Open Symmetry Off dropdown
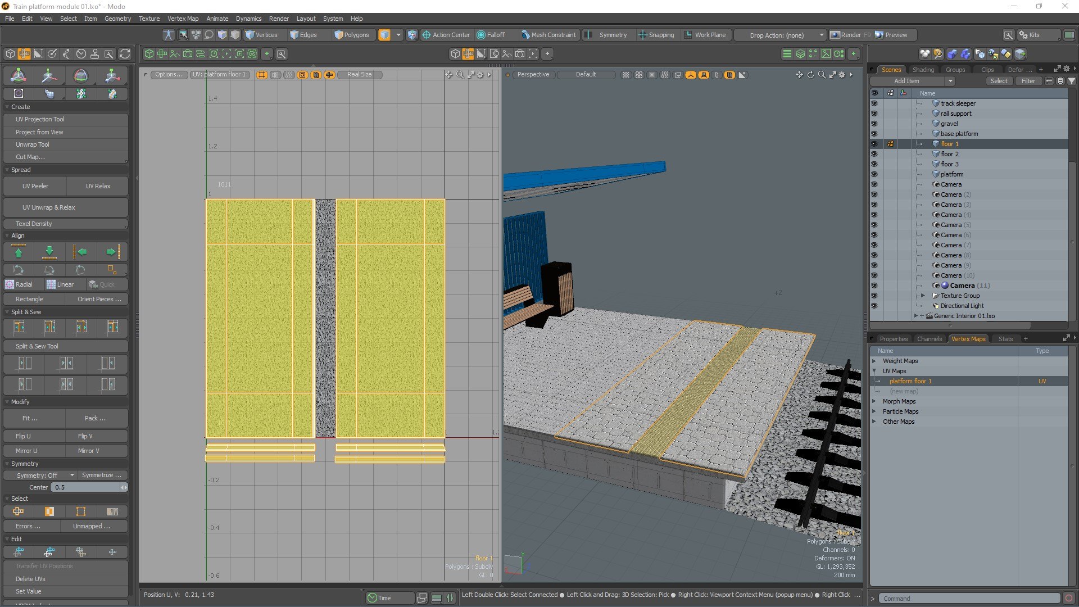1079x607 pixels. pos(39,475)
